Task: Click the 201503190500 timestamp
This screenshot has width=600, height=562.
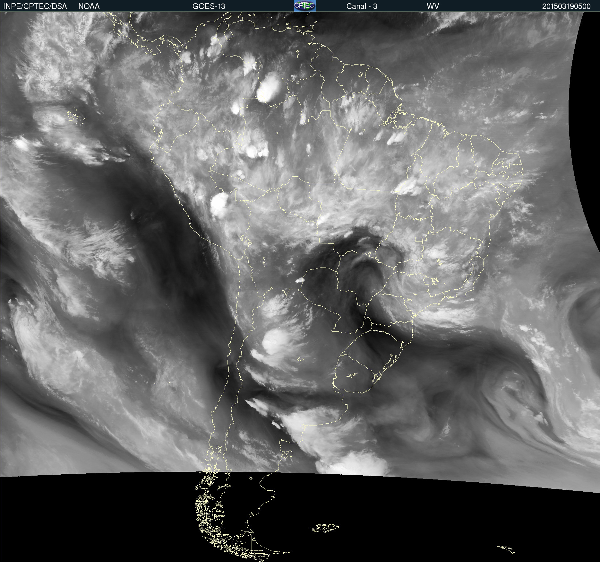Action: (x=566, y=6)
